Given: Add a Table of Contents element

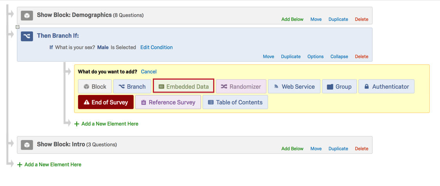Looking at the screenshot, I should click(x=235, y=102).
